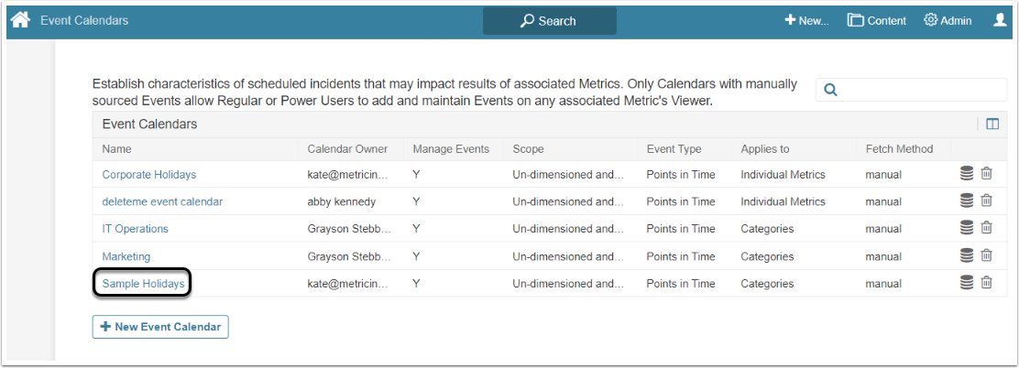Open the New menu in top bar

806,20
